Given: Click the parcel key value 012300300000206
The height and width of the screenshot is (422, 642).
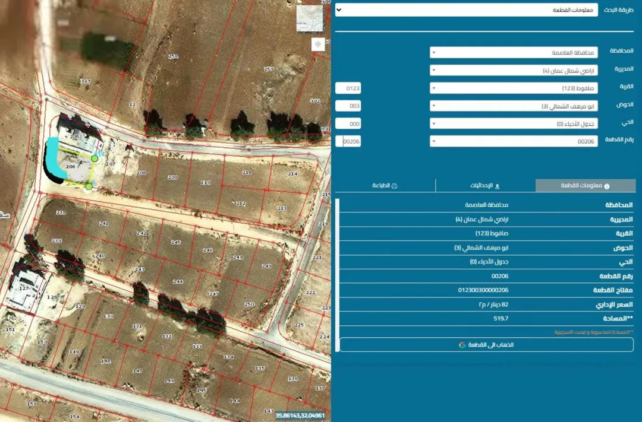Looking at the screenshot, I should [x=483, y=290].
